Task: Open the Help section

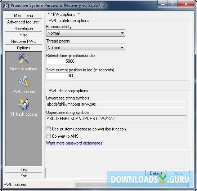Action: (23, 169)
